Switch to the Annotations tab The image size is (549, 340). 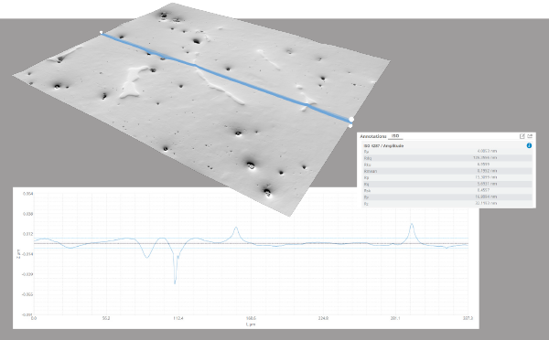373,136
